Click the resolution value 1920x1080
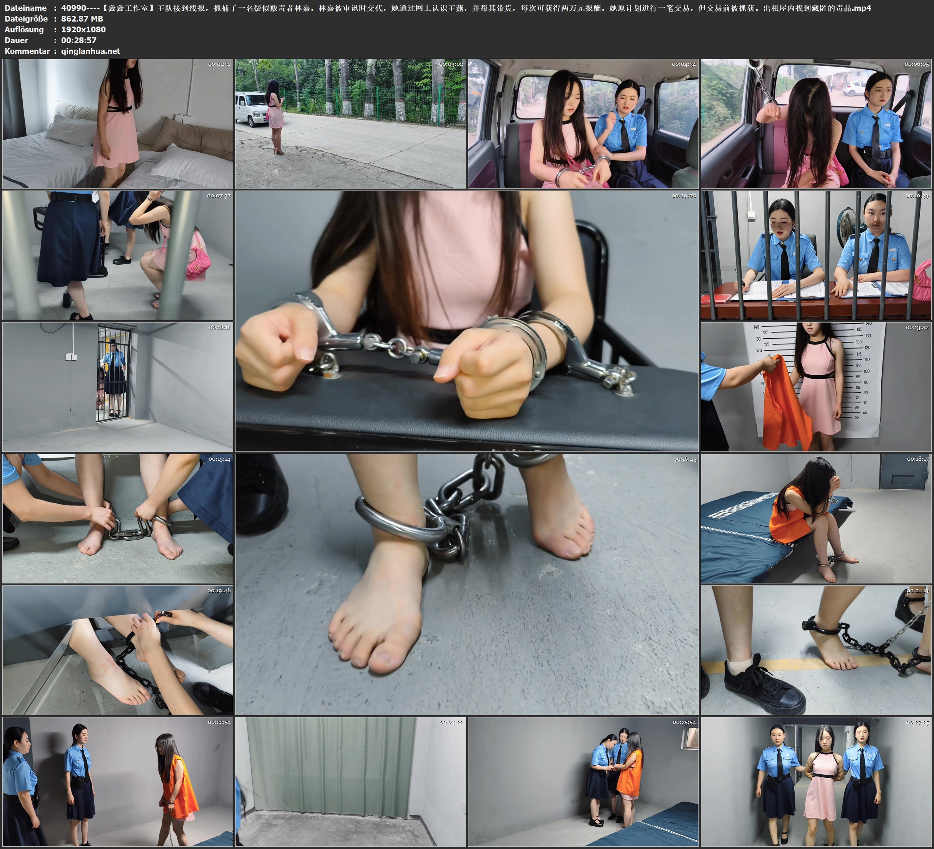 coord(84,29)
